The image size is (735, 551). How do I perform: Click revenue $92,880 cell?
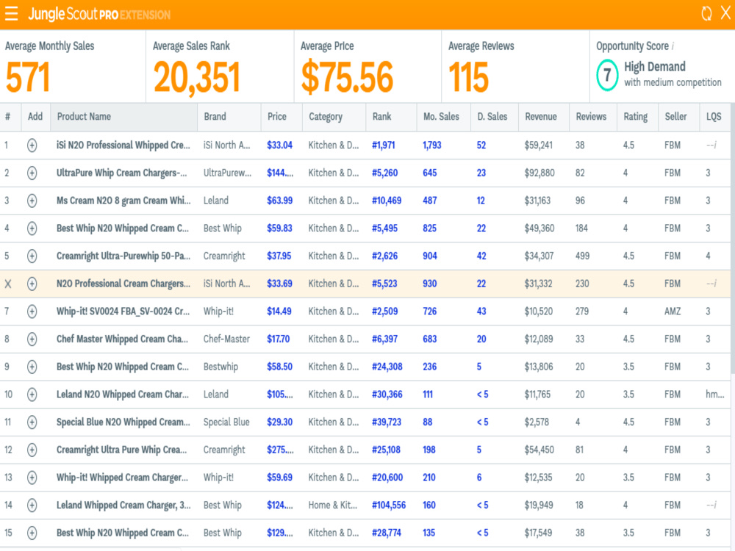point(539,173)
